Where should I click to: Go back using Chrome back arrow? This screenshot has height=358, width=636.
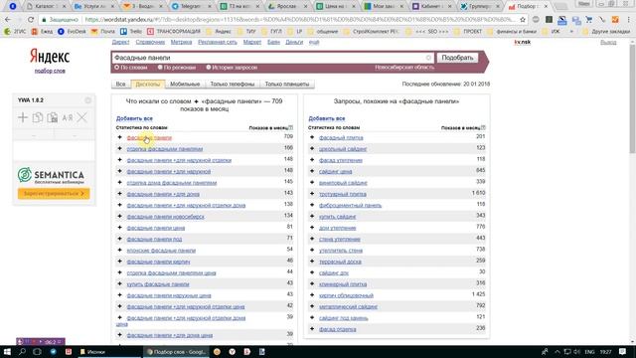(8, 19)
